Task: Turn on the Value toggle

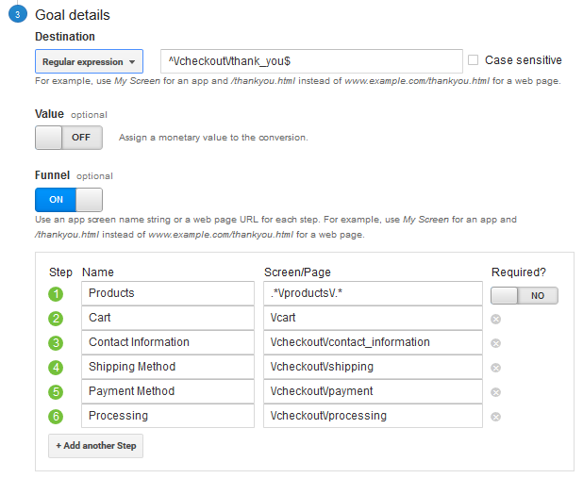Action: (68, 138)
